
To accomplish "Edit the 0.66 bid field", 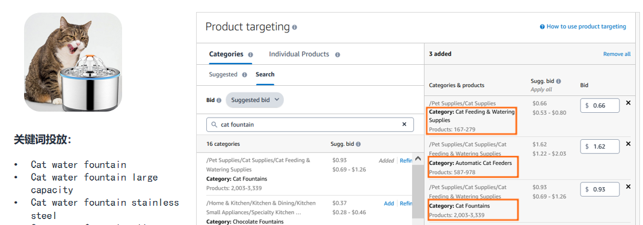I will tap(600, 106).
